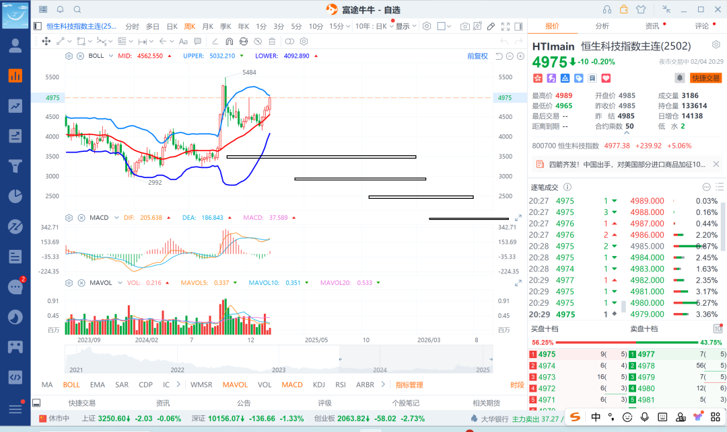Zoom out chart with minus circle
This screenshot has height=432, width=727.
[x=510, y=56]
